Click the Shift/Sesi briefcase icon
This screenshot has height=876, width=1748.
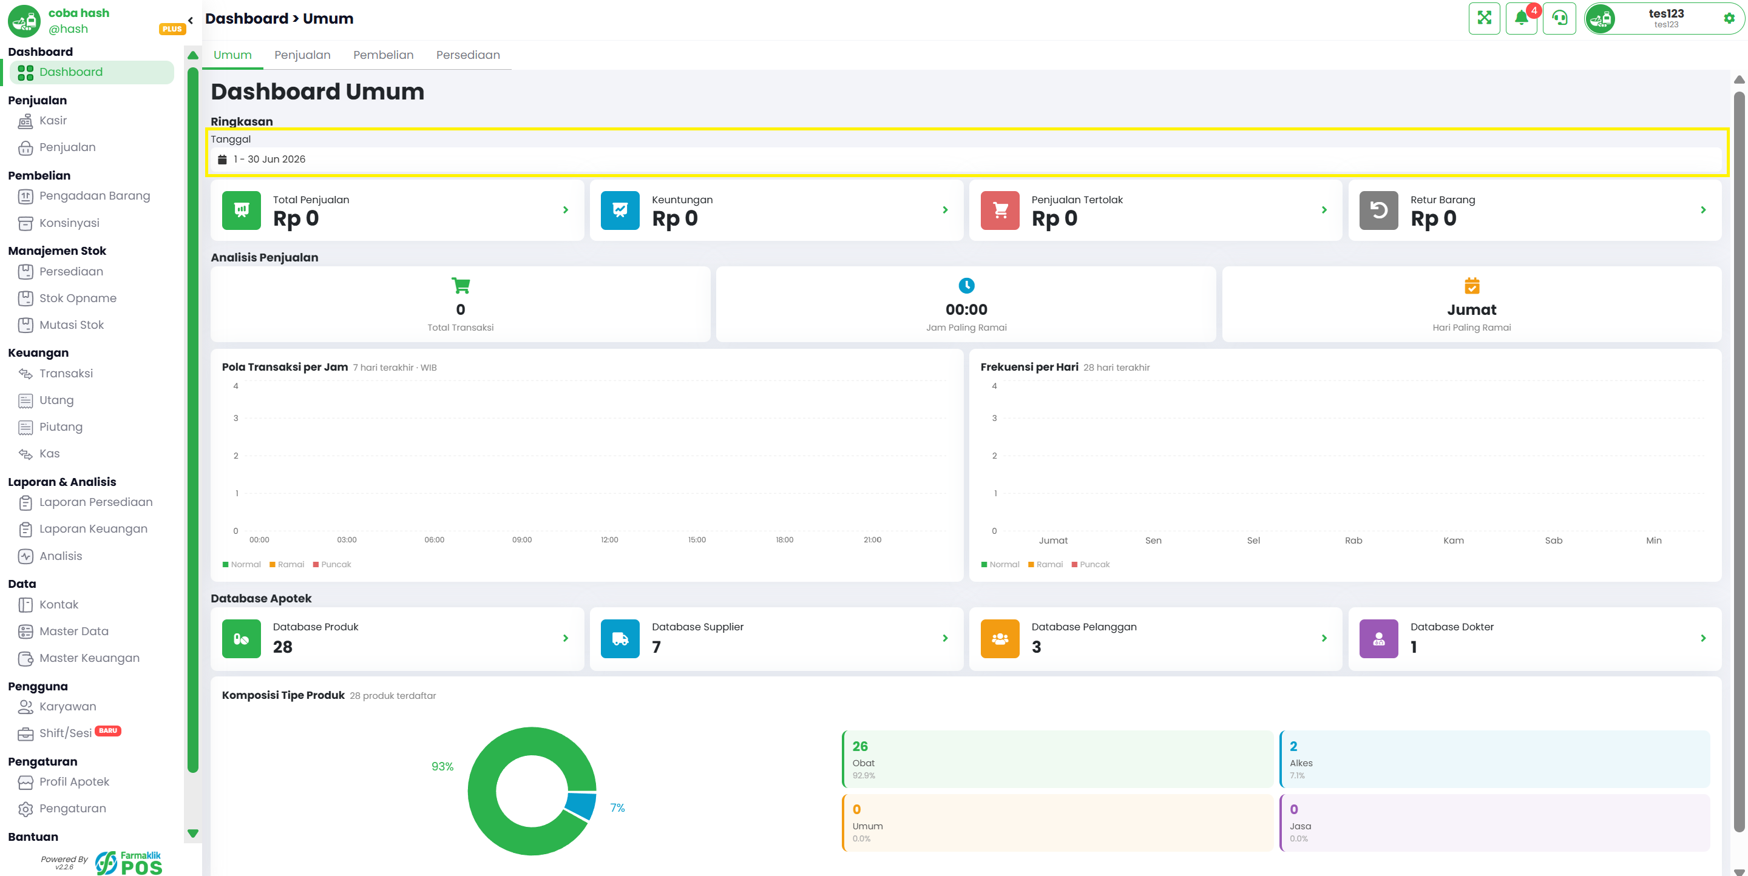(25, 733)
